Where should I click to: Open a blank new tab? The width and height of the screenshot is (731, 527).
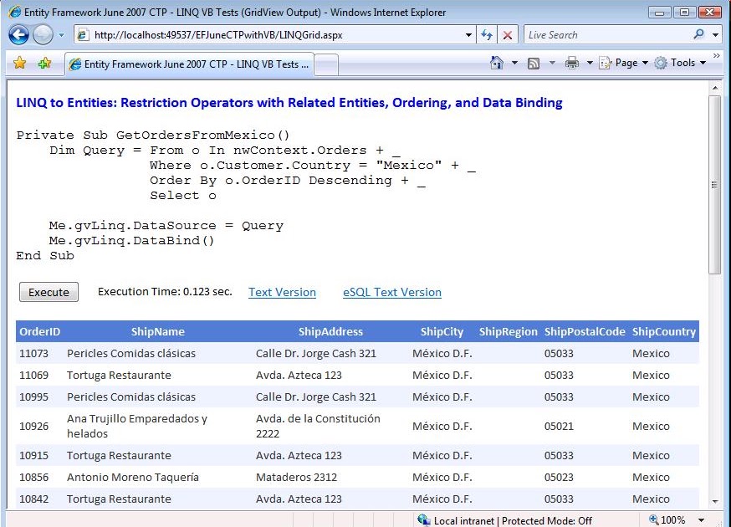326,64
